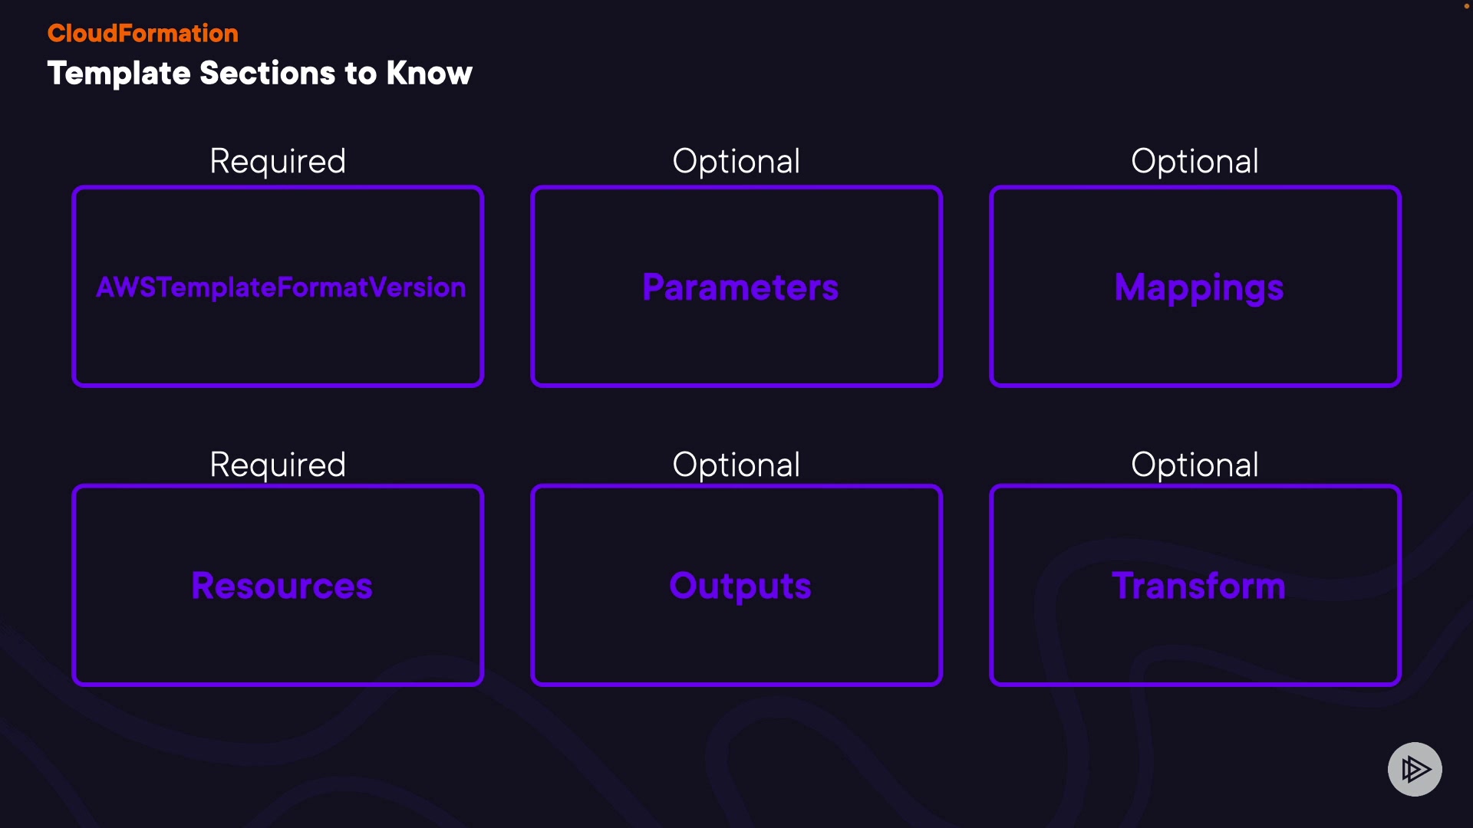Choose the Outputs section box
This screenshot has height=828, width=1473.
click(736, 586)
